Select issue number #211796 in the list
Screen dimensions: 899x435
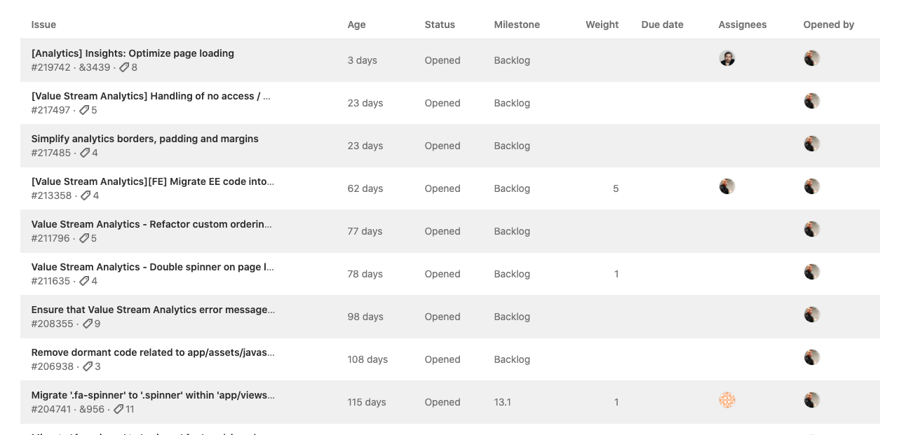(48, 238)
